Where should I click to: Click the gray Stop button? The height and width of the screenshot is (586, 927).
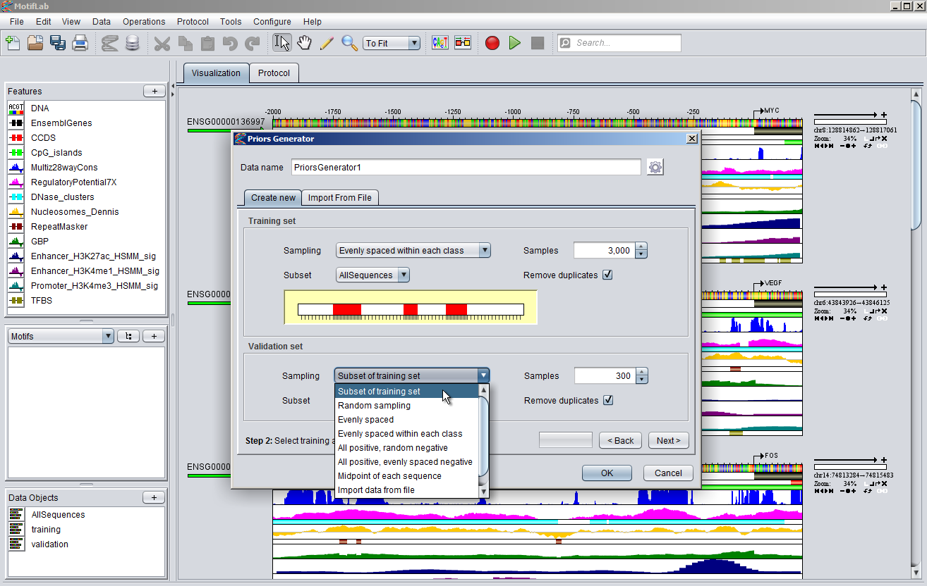(538, 43)
